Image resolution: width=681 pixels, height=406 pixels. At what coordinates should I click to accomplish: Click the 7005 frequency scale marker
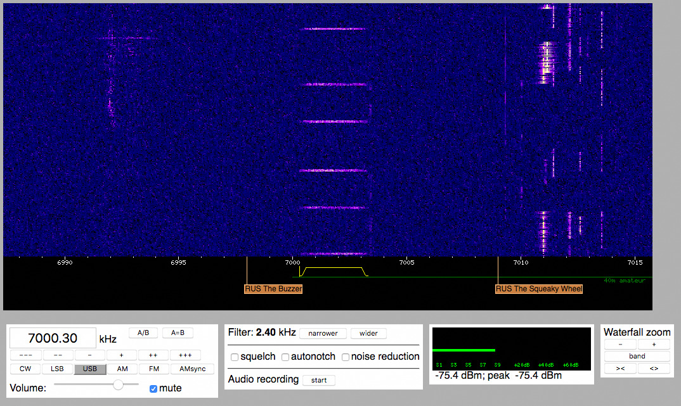pos(407,262)
